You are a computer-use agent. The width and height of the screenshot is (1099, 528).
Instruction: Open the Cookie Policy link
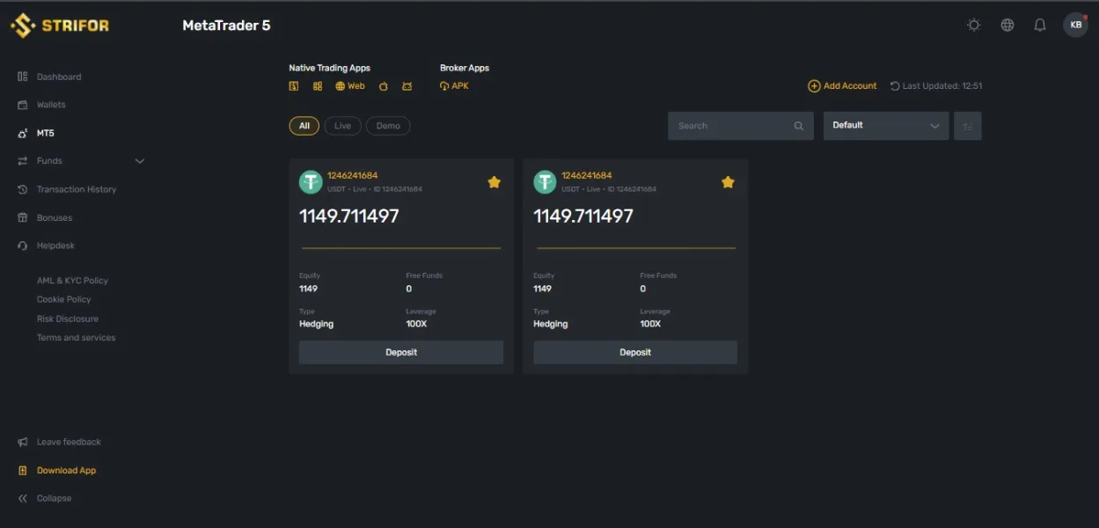point(63,299)
